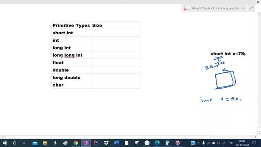Open the Windows Start menu

click(4, 143)
